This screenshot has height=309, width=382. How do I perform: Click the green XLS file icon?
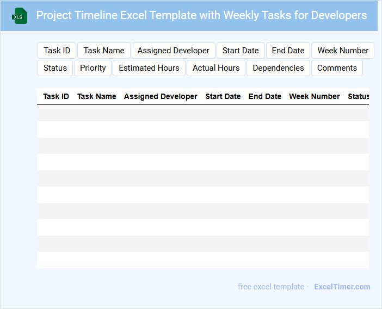(x=19, y=16)
